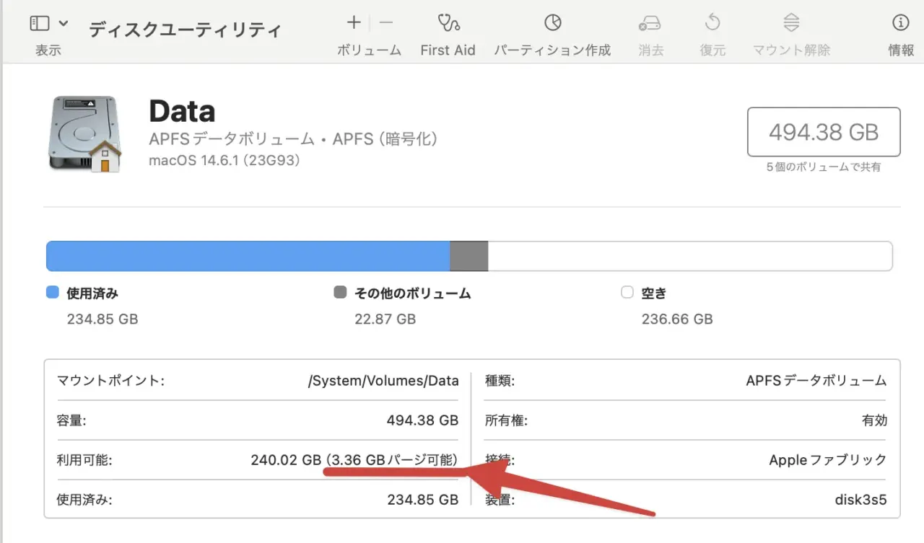Click the gray その他のボリューム legend swatch
The height and width of the screenshot is (543, 924).
tap(340, 293)
